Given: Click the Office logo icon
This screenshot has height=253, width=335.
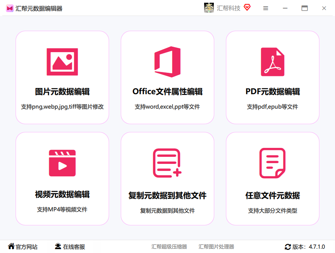Looking at the screenshot, I should pos(167,62).
